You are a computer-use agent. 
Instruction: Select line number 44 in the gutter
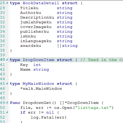2,79
